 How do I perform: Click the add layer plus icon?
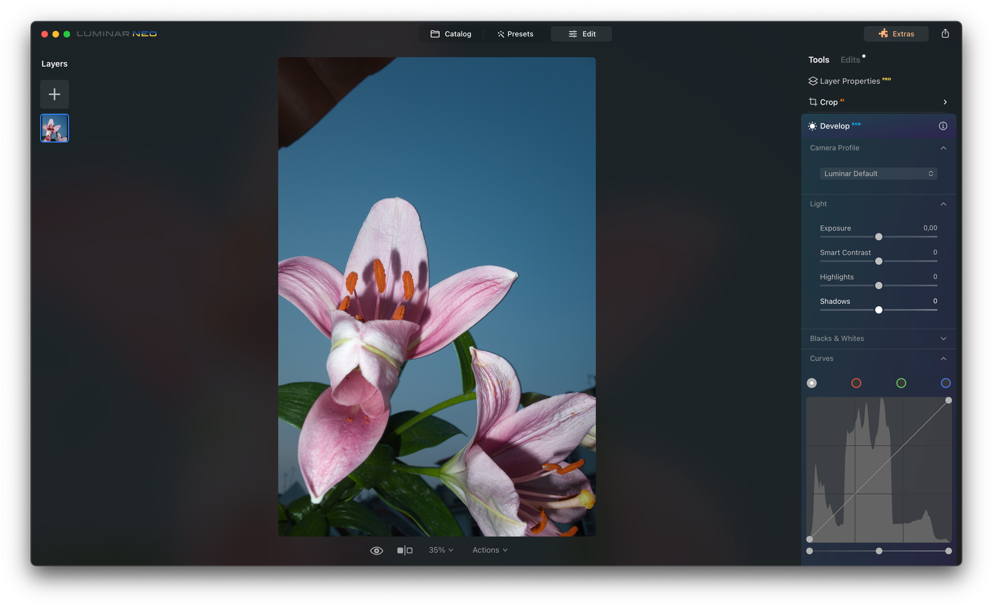[x=54, y=94]
